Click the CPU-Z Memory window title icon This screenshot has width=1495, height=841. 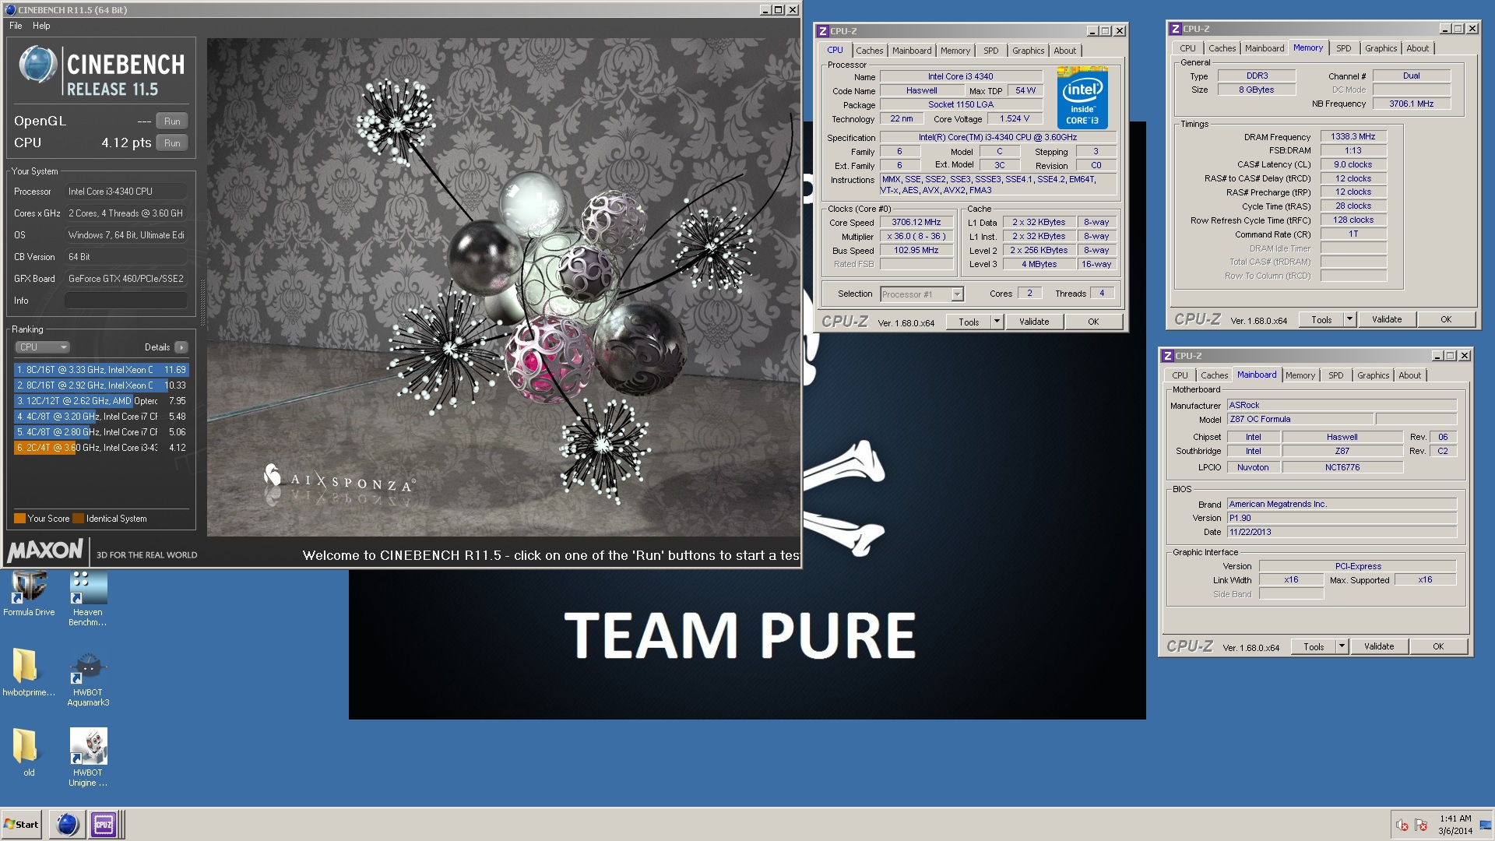pos(1176,29)
